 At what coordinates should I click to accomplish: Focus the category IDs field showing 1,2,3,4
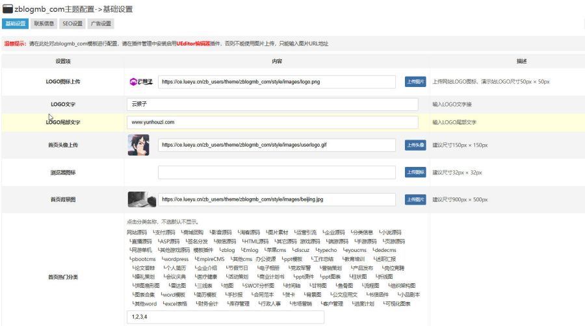click(226, 317)
